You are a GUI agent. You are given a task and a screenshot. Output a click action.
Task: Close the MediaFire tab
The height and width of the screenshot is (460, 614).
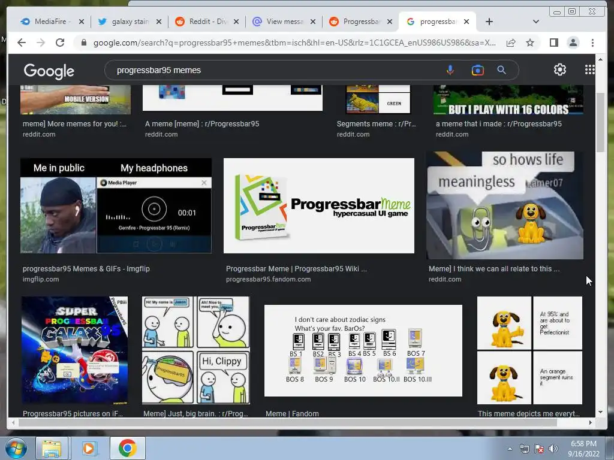tap(82, 22)
